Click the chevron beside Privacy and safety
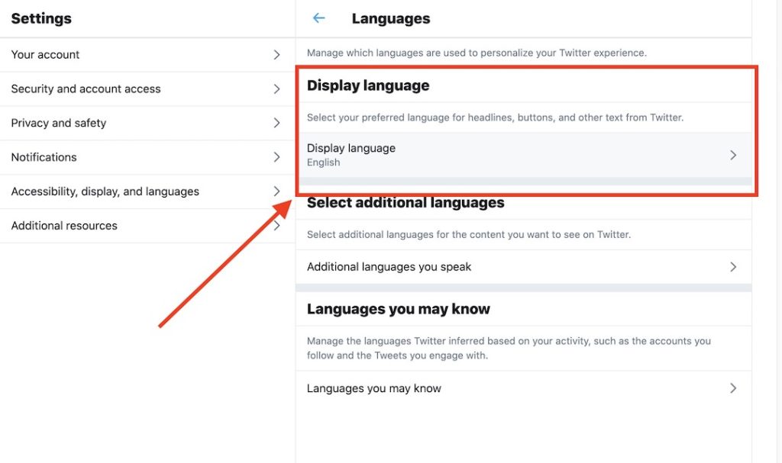 pos(277,123)
